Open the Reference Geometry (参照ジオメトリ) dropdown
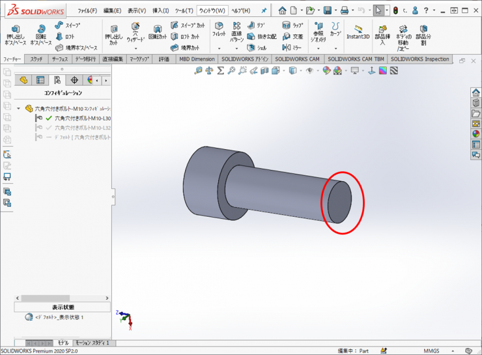This screenshot has height=355, width=482. pos(319,48)
